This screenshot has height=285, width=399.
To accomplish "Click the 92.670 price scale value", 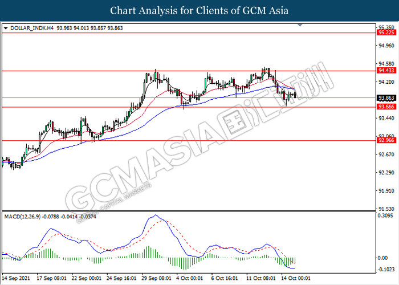I will click(386, 154).
